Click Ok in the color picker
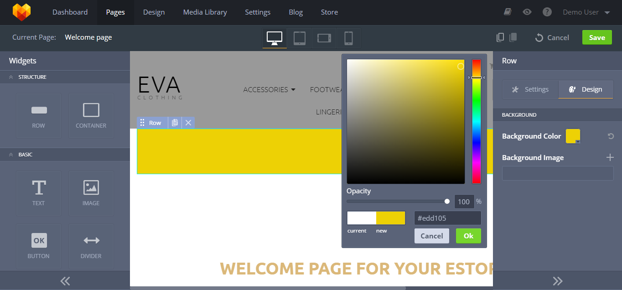Viewport: 622px width, 290px height. (468, 236)
